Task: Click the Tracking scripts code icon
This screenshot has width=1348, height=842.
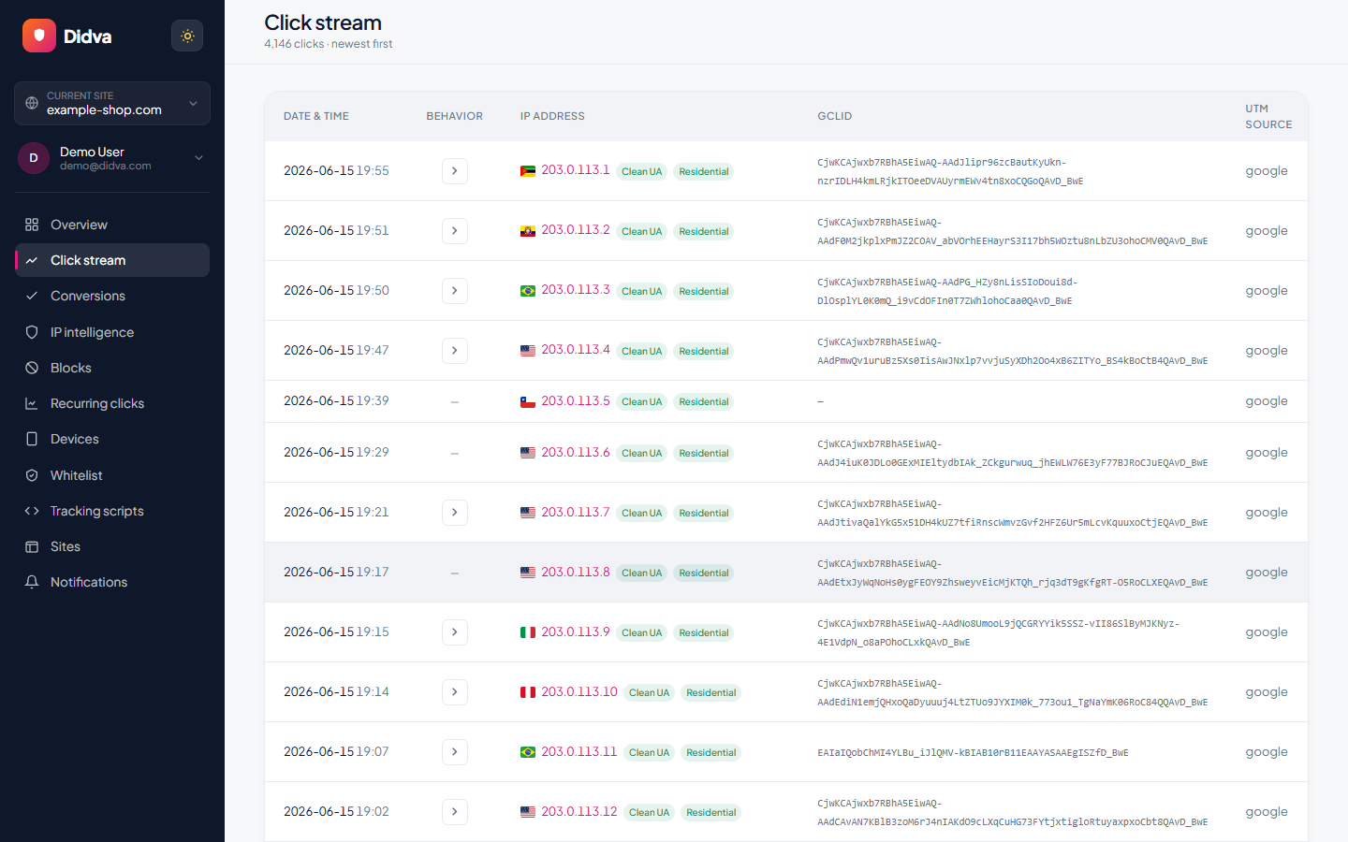Action: click(x=32, y=511)
